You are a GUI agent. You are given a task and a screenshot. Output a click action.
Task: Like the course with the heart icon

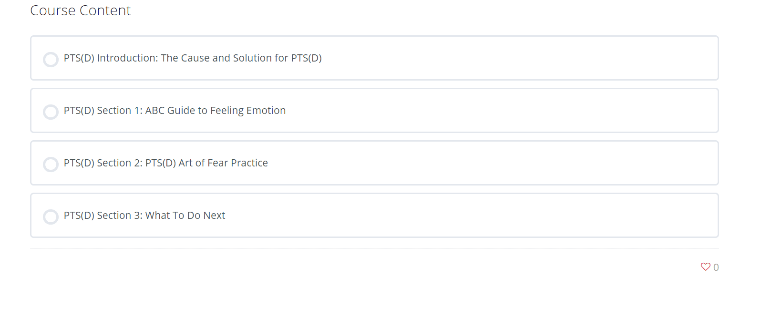(706, 267)
